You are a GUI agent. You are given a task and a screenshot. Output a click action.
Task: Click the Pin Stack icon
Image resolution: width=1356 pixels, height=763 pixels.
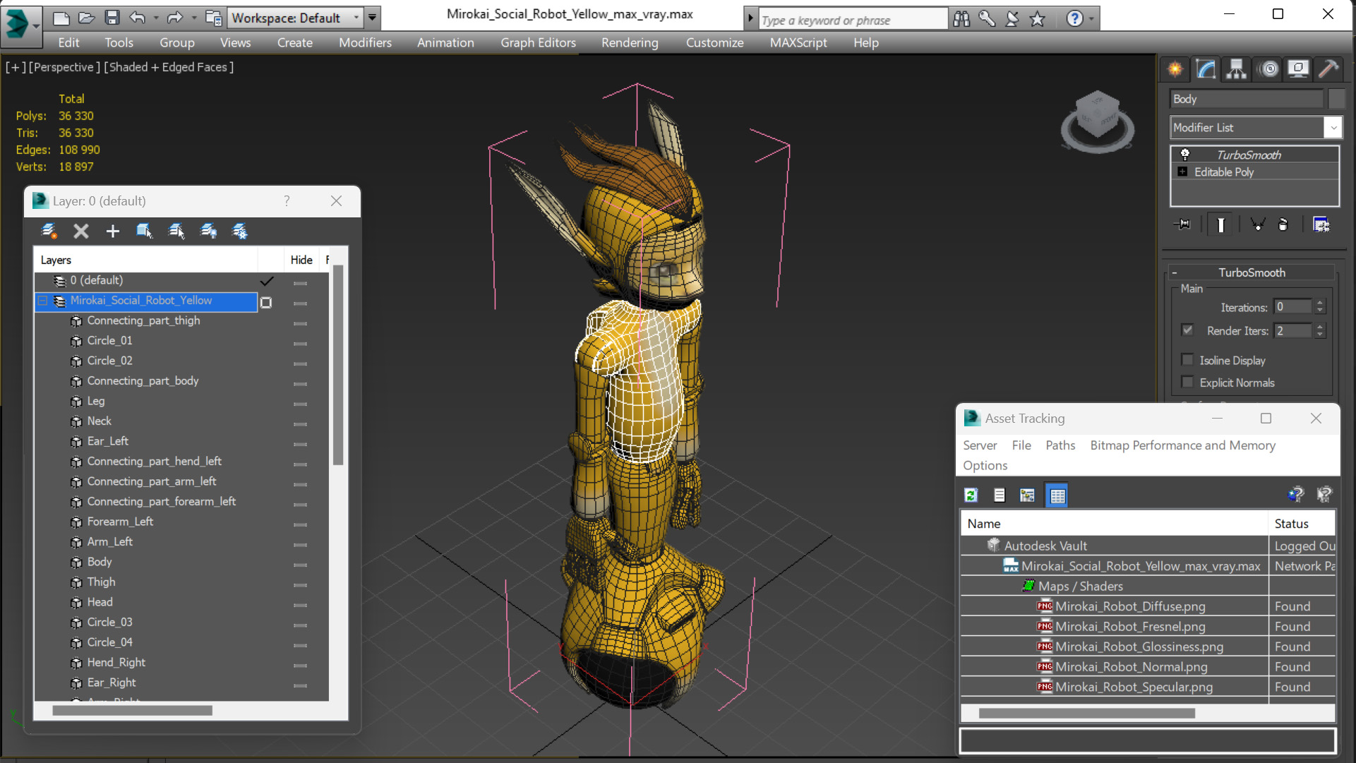(x=1182, y=224)
